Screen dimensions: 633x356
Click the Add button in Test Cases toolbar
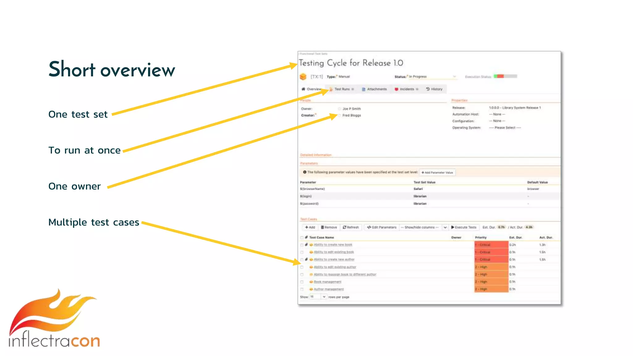tap(310, 227)
